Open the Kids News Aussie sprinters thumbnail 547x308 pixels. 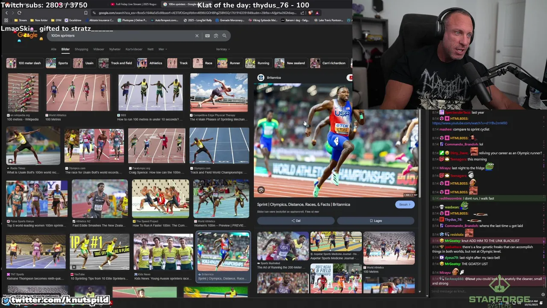[163, 252]
